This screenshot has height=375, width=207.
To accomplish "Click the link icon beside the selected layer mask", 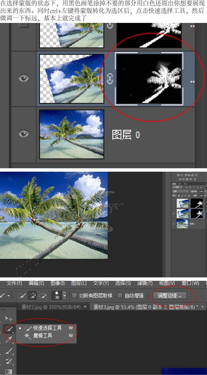I will pos(110,78).
